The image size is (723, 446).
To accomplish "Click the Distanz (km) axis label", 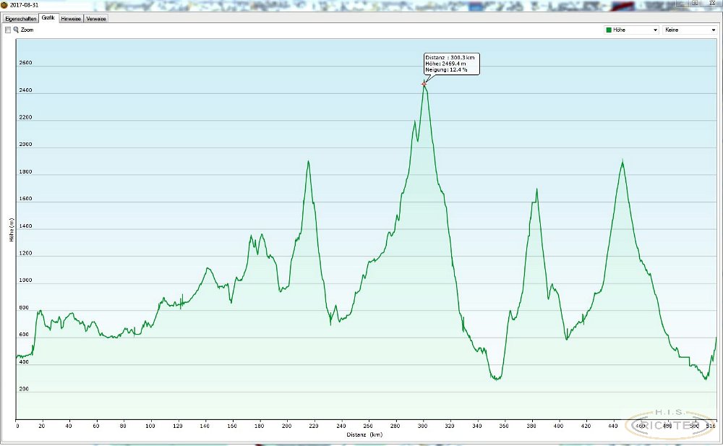I will (x=364, y=435).
